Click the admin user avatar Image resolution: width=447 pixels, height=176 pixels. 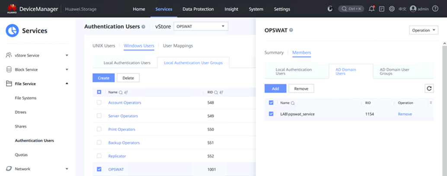pos(413,9)
